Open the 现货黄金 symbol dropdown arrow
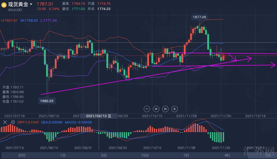This screenshot has height=159, width=277. pos(31,4)
